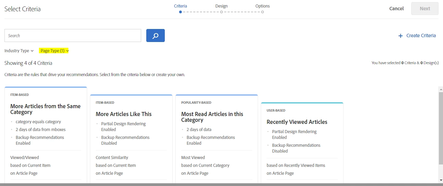This screenshot has width=443, height=186.
Task: Click 'based on Current Category' text
Action: coord(205,165)
